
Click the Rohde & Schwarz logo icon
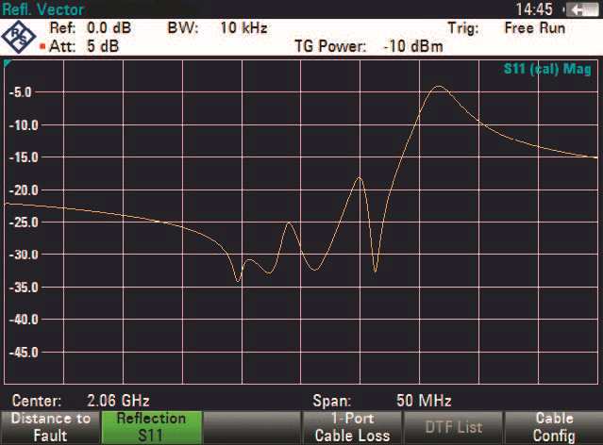pyautogui.click(x=19, y=37)
